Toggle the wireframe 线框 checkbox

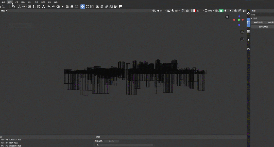click(206, 11)
